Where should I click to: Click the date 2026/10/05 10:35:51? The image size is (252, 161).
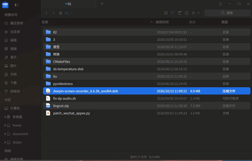[172, 39]
